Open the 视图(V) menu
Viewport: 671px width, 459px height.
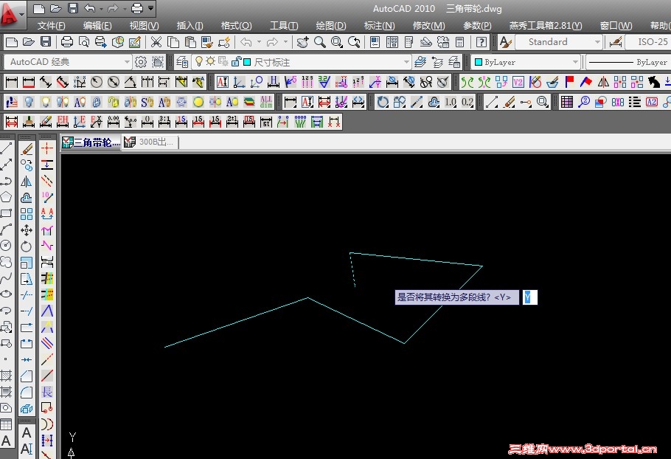click(145, 26)
